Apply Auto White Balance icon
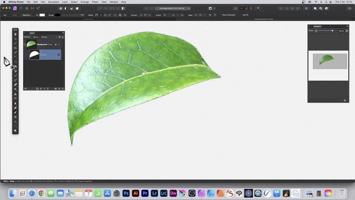Viewport: 355px width, 200px height. point(77,8)
